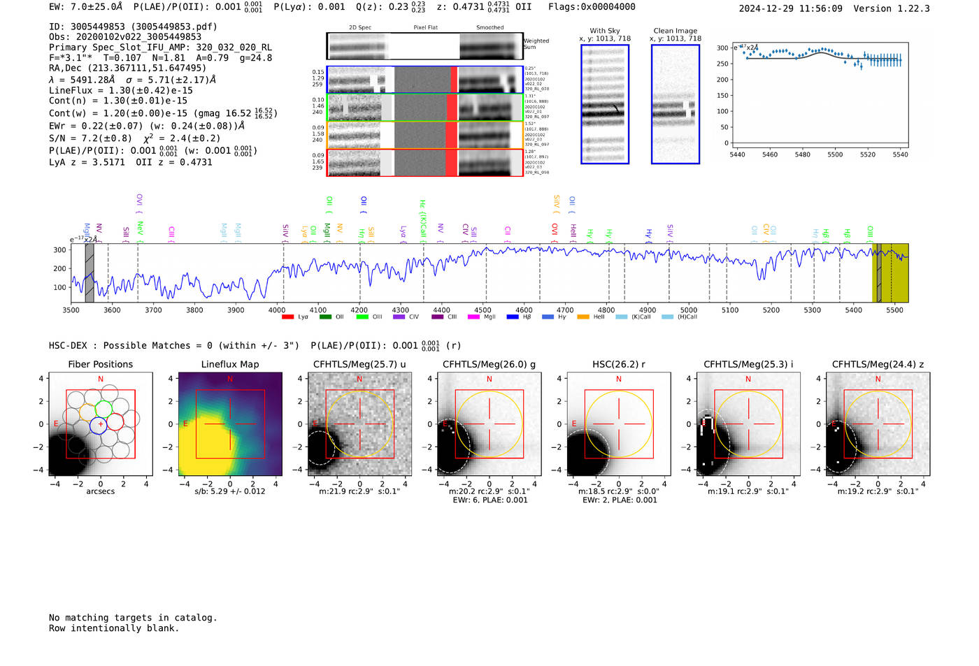Open the CFHTLS/Meg(25.7) u image
The width and height of the screenshot is (979, 666).
pos(359,424)
